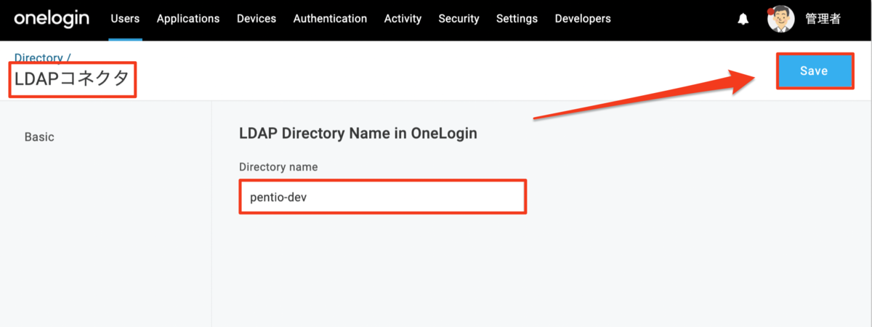Open the Developers menu
This screenshot has height=327, width=872.
583,19
